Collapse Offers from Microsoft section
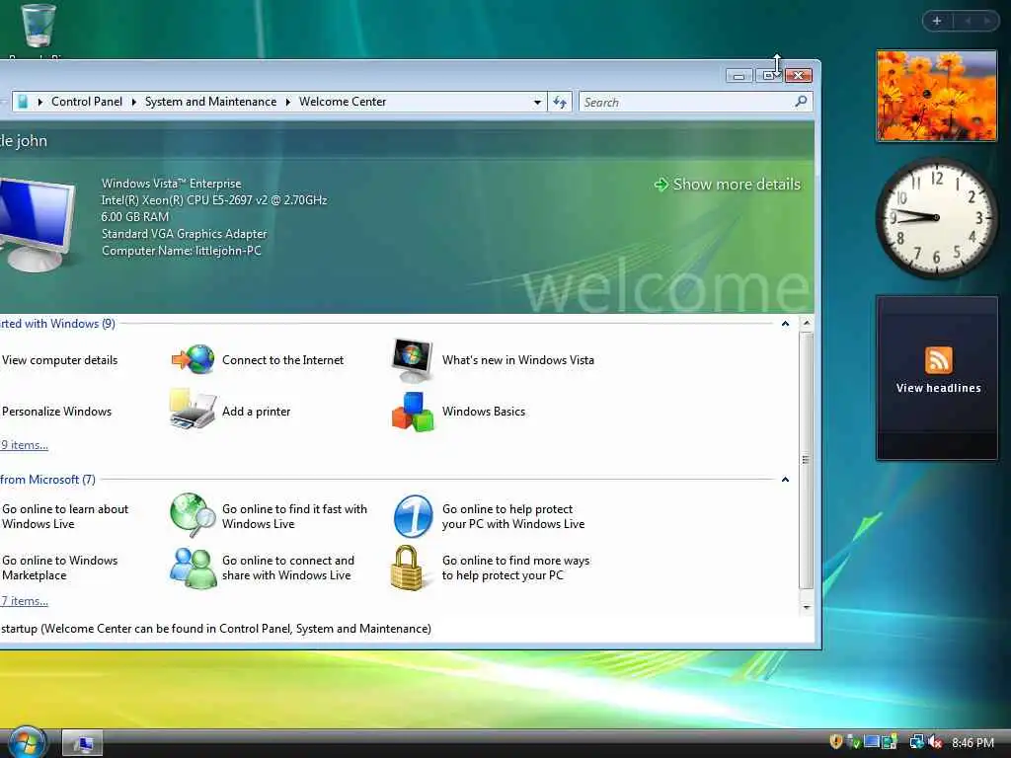Viewport: 1011px width, 758px height. tap(785, 480)
